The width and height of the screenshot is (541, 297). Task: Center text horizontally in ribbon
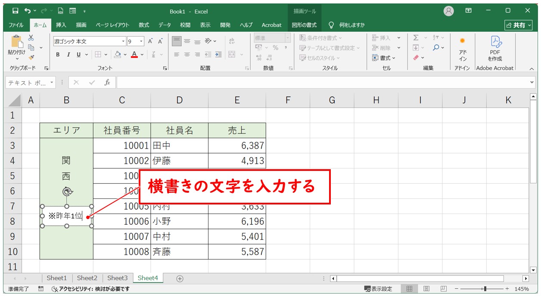(x=187, y=55)
